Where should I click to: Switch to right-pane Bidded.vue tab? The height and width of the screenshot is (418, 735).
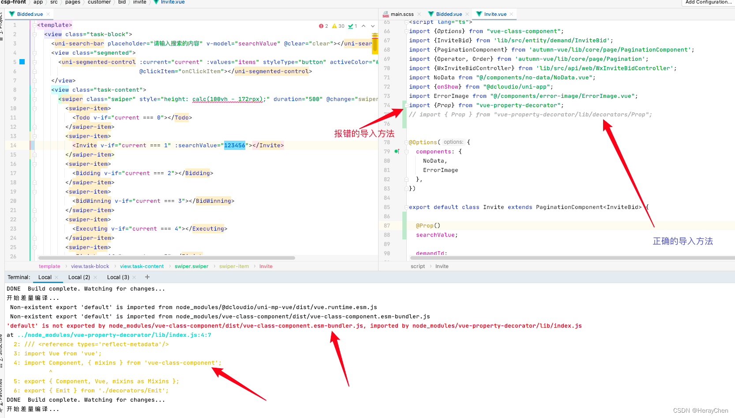[449, 14]
